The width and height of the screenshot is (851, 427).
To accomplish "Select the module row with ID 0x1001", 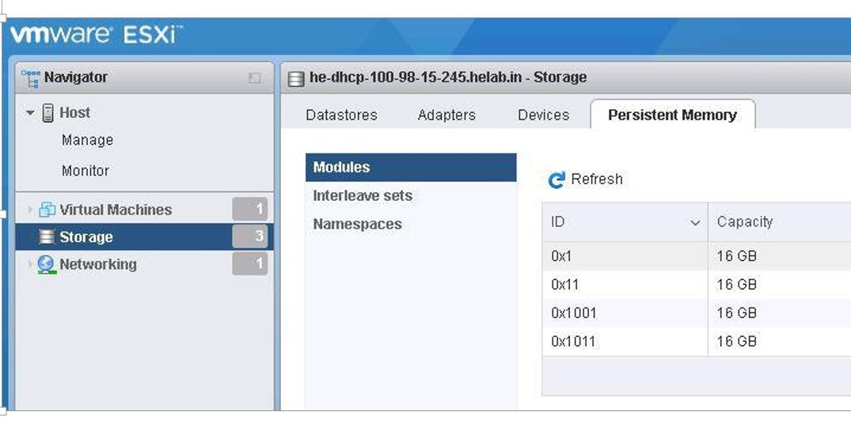I will [x=697, y=312].
